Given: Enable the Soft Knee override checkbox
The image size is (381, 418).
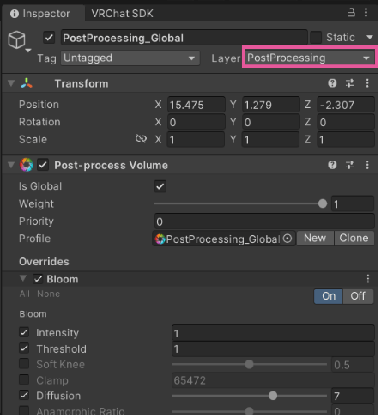Looking at the screenshot, I should [24, 364].
